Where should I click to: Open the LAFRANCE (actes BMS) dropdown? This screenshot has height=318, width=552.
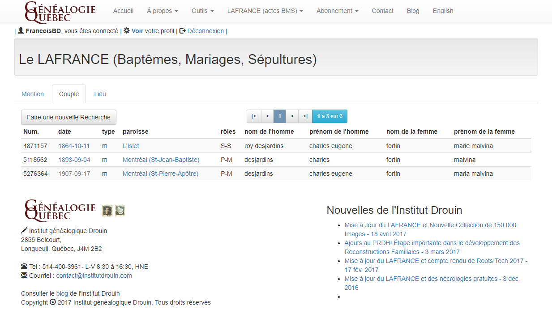point(265,11)
